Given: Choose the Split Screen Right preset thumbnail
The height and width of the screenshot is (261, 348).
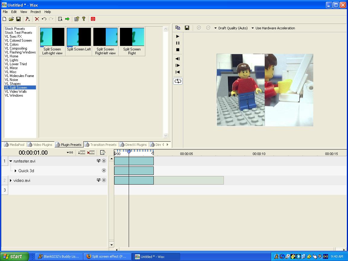Looking at the screenshot, I should pos(132,37).
